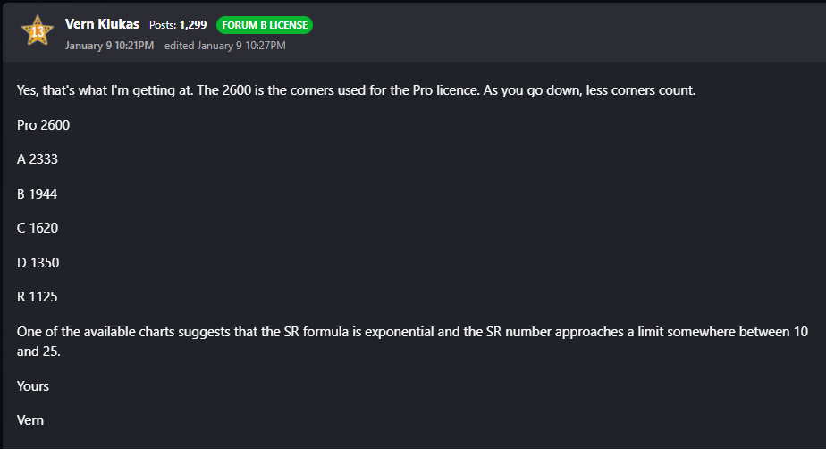Select the C 1620 line
The width and height of the screenshot is (826, 449).
[38, 228]
